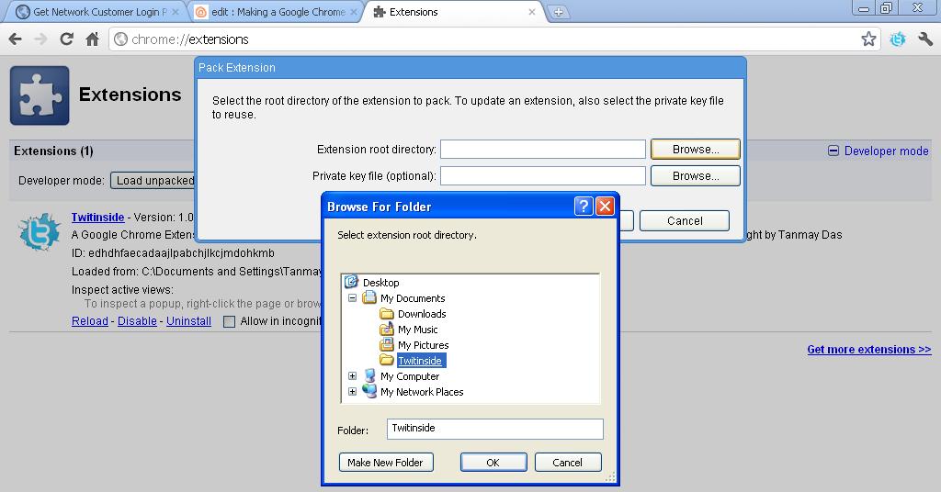
Task: Select the My Documents folder icon
Action: (369, 297)
